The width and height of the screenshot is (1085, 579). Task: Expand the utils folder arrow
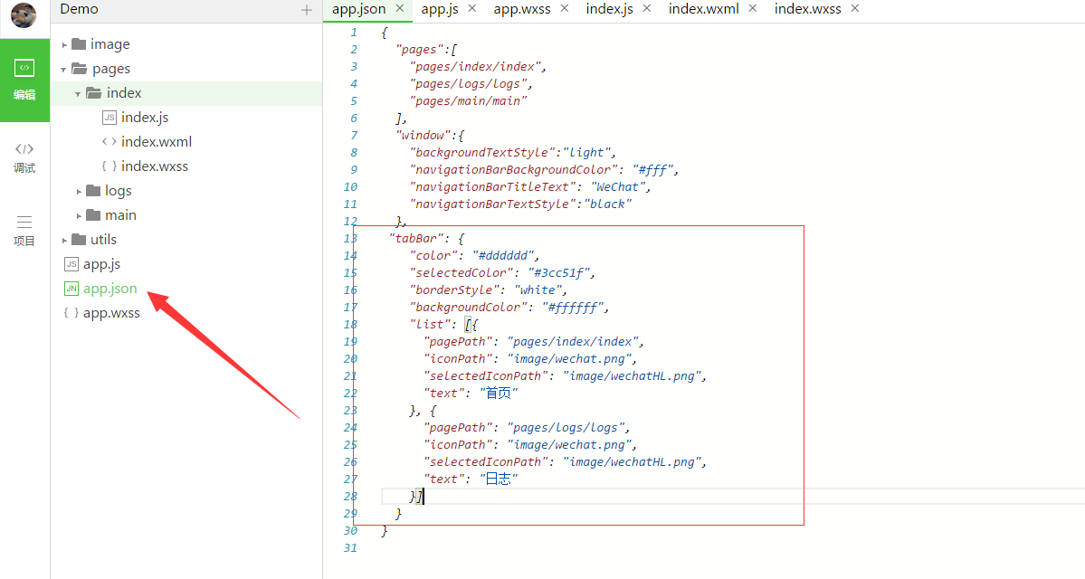coord(65,240)
